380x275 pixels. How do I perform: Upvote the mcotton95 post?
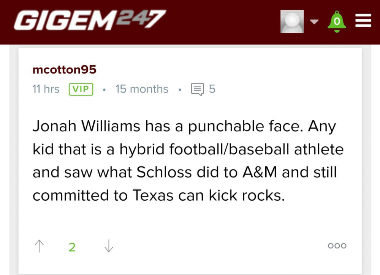[x=39, y=246]
